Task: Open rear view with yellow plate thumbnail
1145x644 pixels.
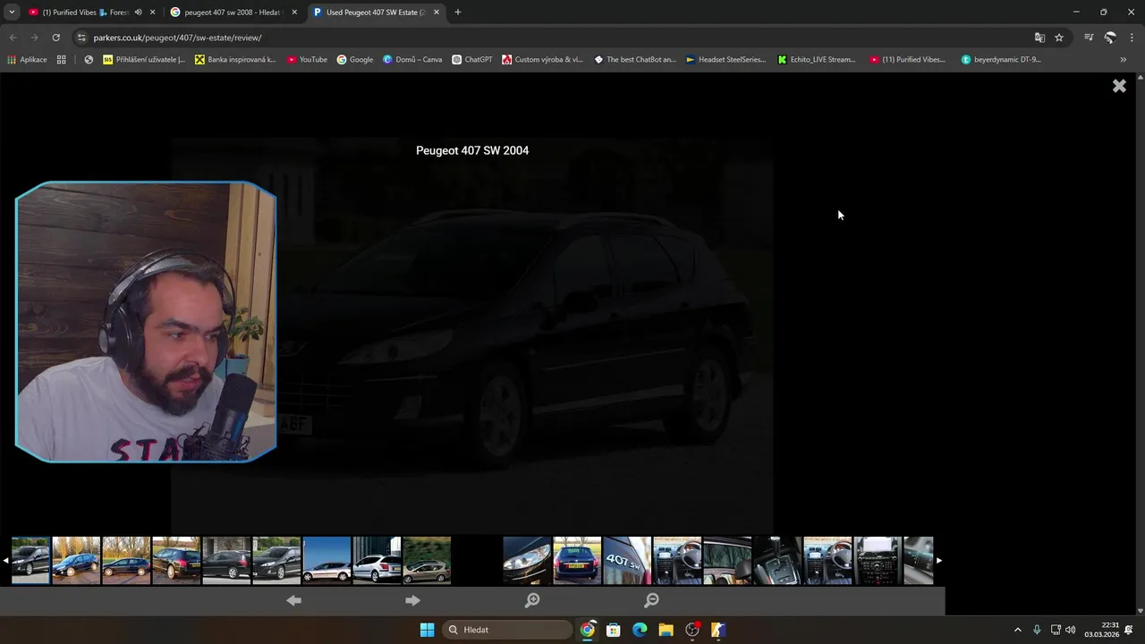Action: (577, 560)
